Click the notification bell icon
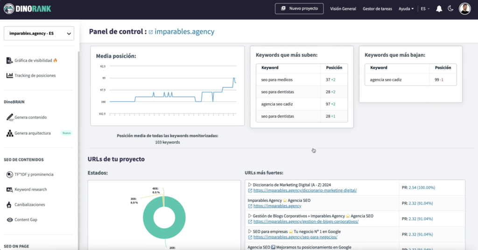The width and height of the screenshot is (478, 250). coord(439,8)
